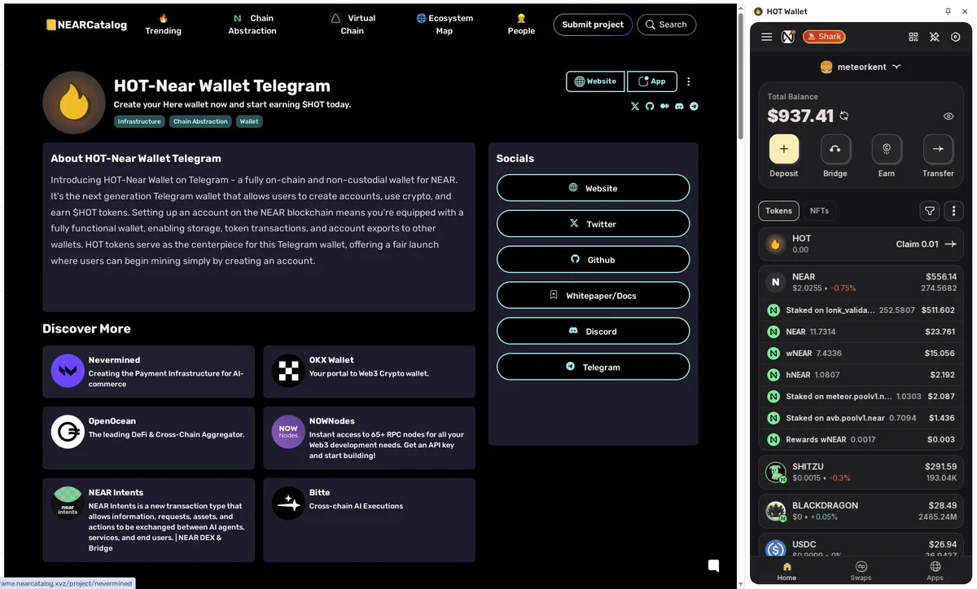Click the X icon under the App button
Image resolution: width=977 pixels, height=589 pixels.
(635, 106)
